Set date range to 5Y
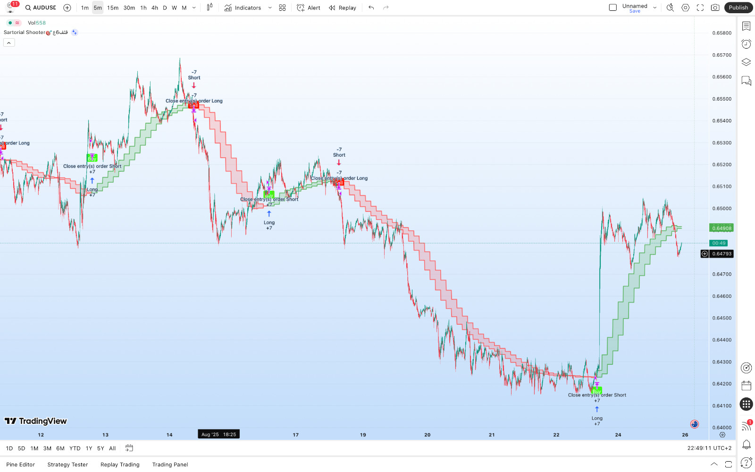The image size is (755, 472). point(101,448)
